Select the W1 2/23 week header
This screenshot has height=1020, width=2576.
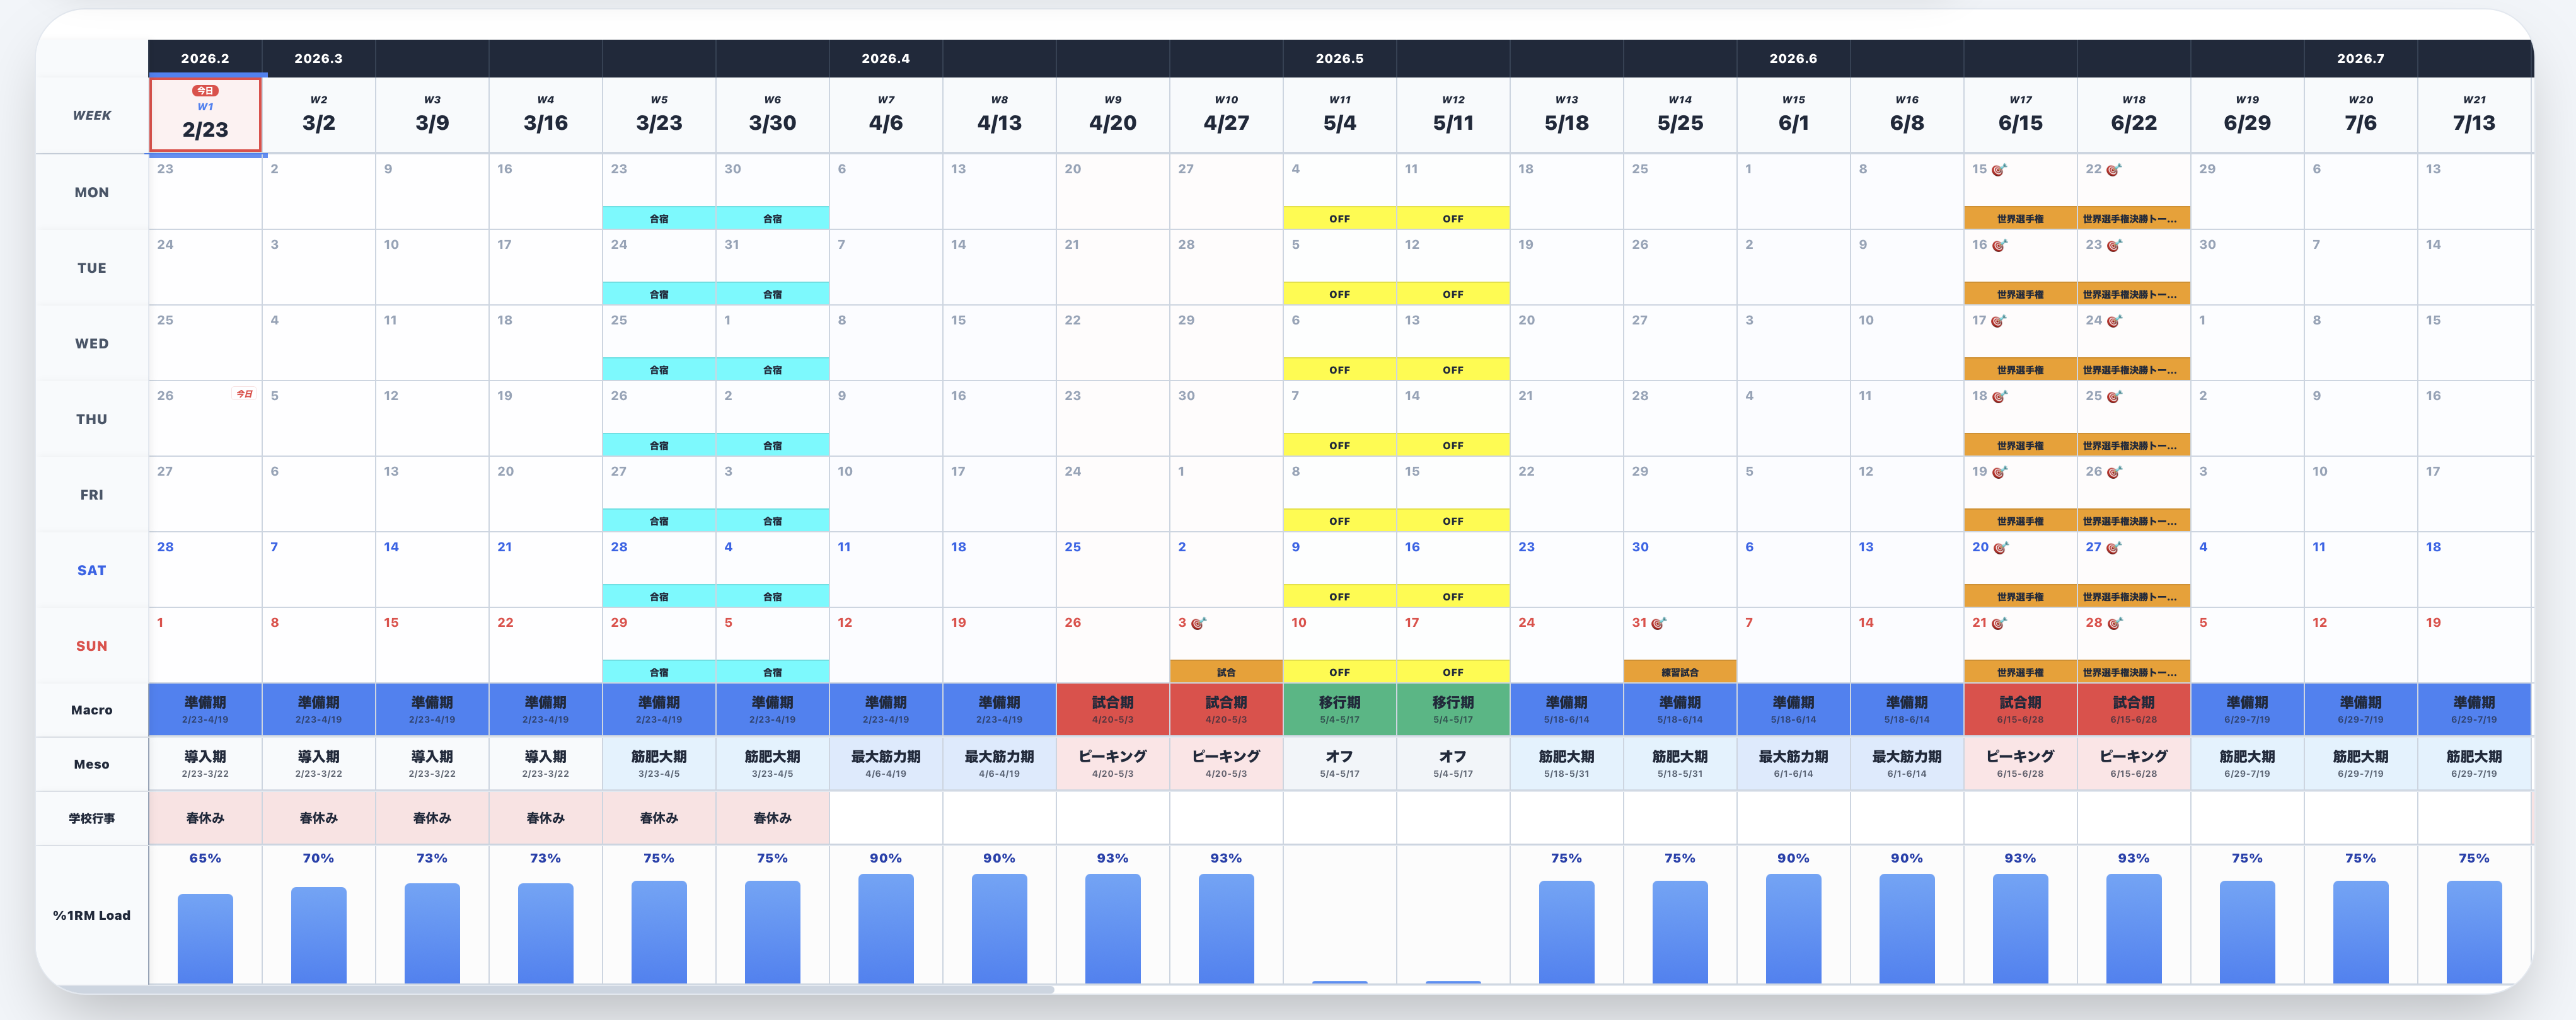tap(205, 115)
